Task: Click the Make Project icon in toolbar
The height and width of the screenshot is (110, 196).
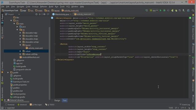Action: 146,11
